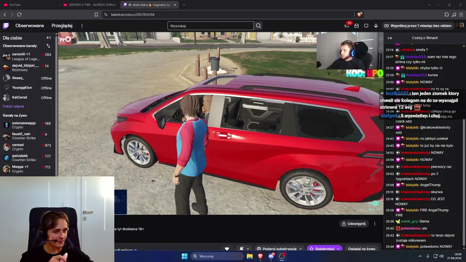Reload the Twitch page

[x=19, y=15]
